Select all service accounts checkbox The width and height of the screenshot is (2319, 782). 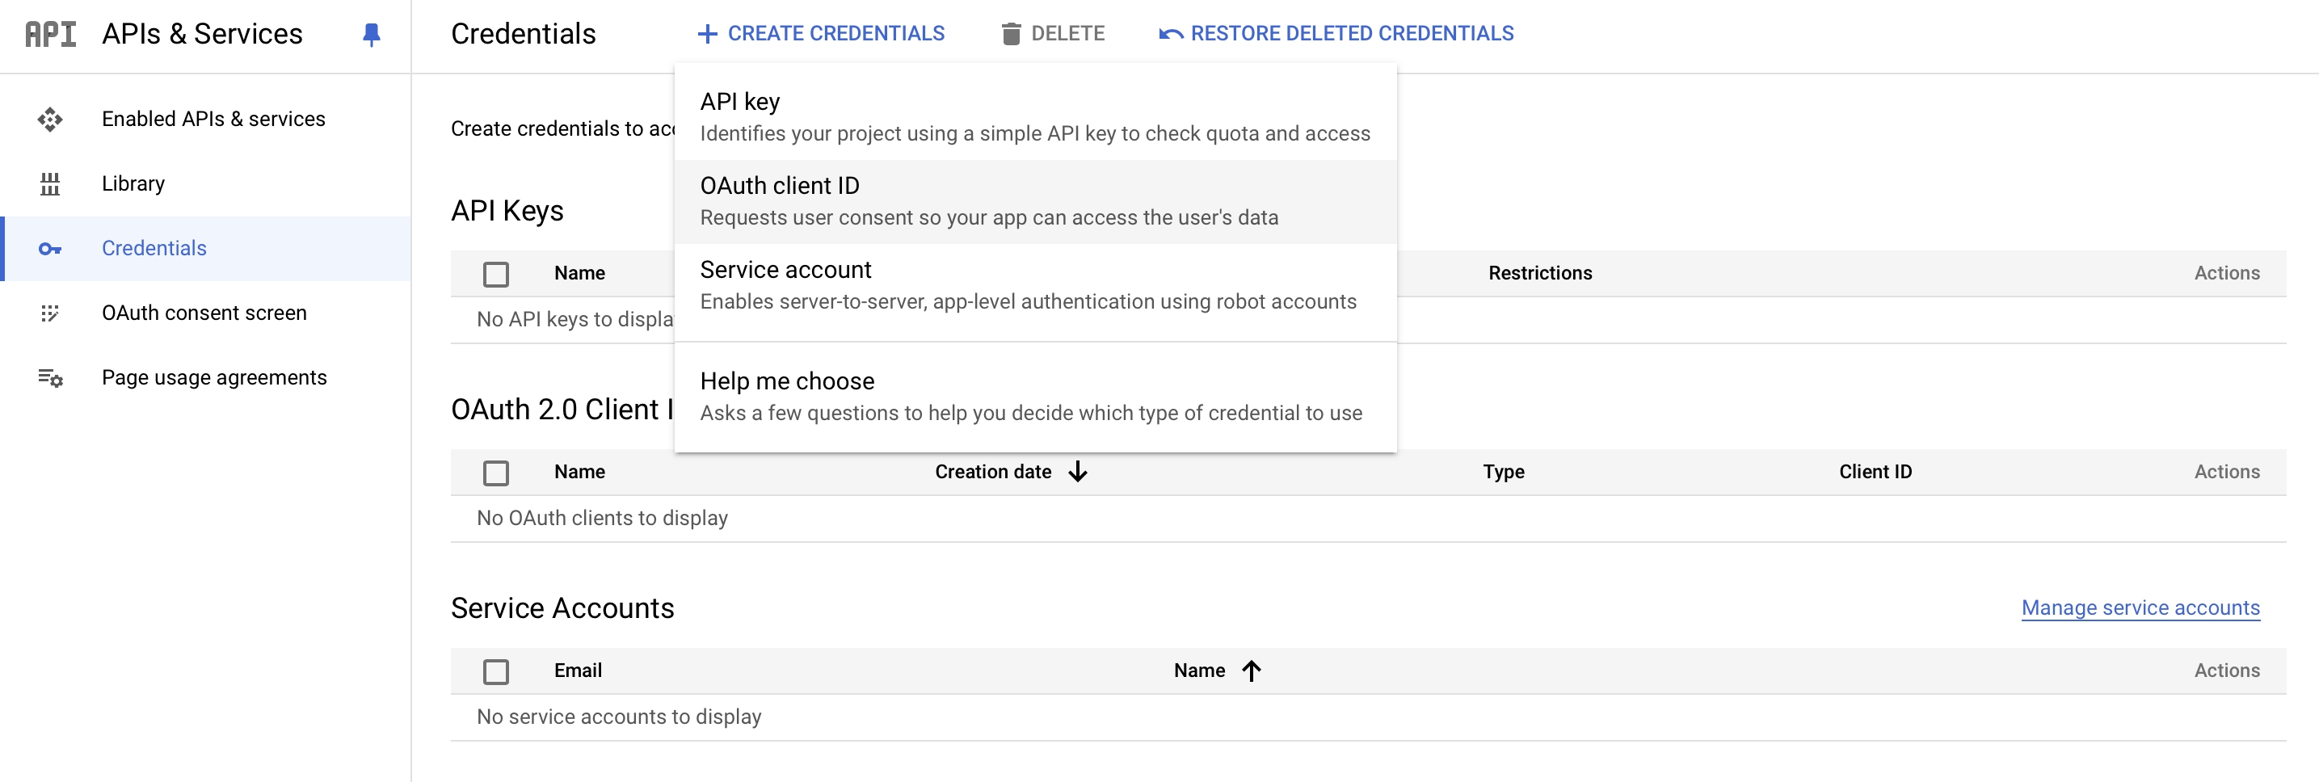496,671
